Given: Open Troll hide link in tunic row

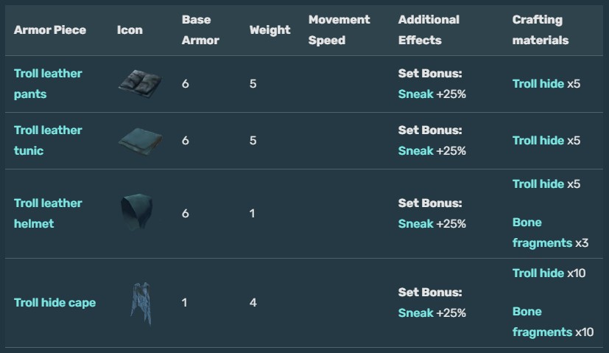Looking at the screenshot, I should click(538, 140).
